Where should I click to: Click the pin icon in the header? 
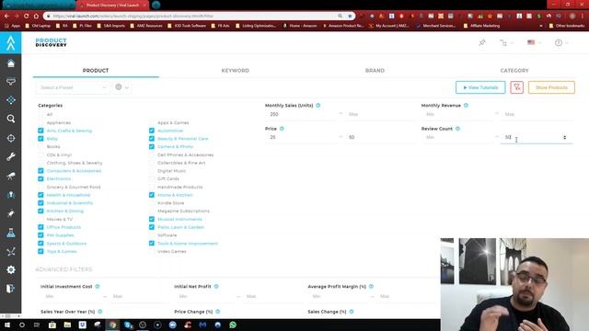(x=482, y=43)
